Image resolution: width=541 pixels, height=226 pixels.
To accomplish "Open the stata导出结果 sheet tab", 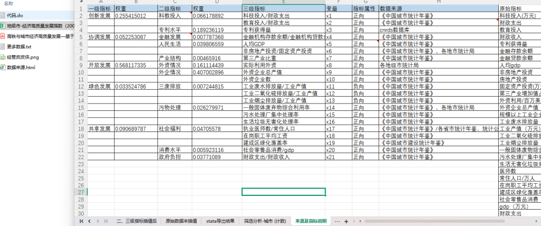I will [x=220, y=221].
